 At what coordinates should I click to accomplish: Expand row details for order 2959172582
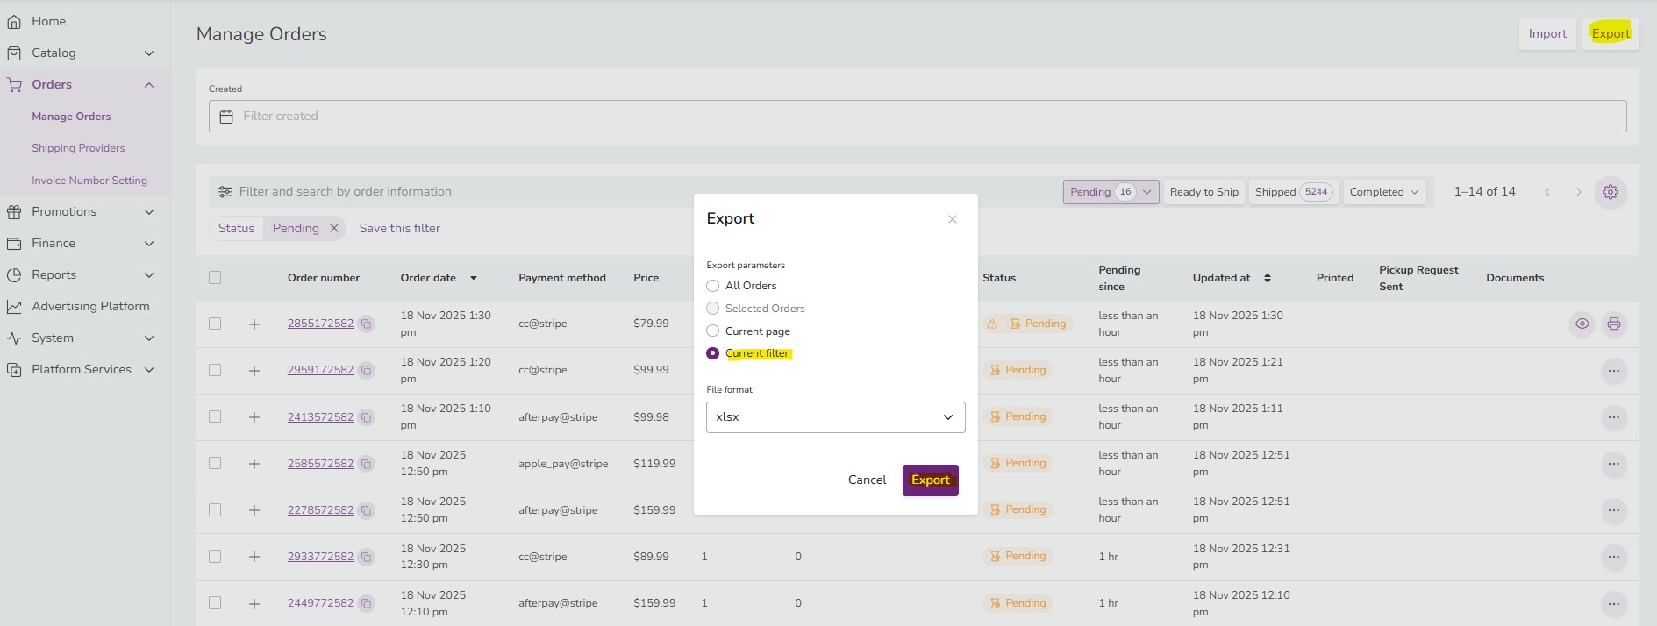tap(254, 371)
